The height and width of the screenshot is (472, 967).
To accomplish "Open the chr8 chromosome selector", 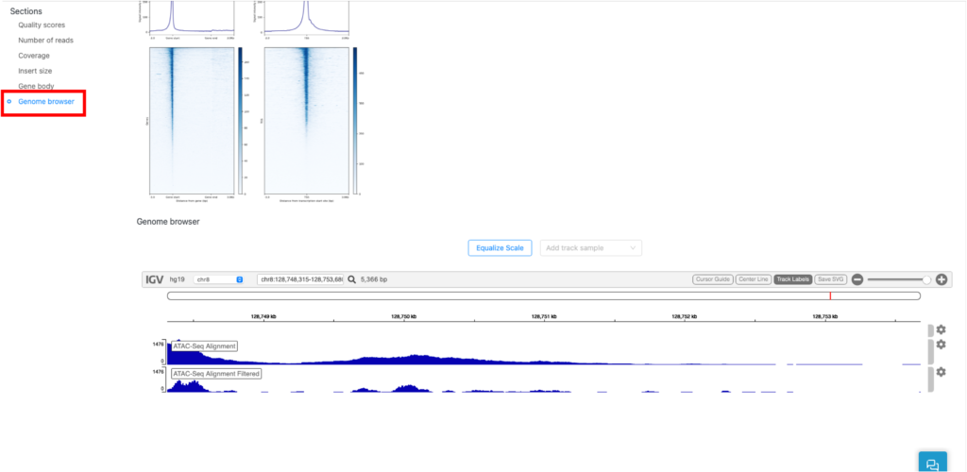I will [219, 279].
